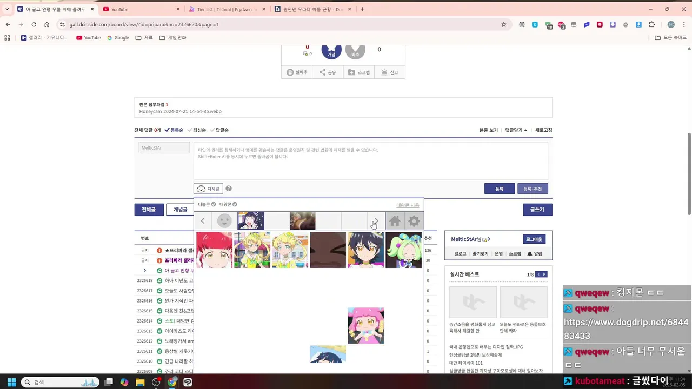Select the gray smiley recent emoticons tab

click(224, 220)
